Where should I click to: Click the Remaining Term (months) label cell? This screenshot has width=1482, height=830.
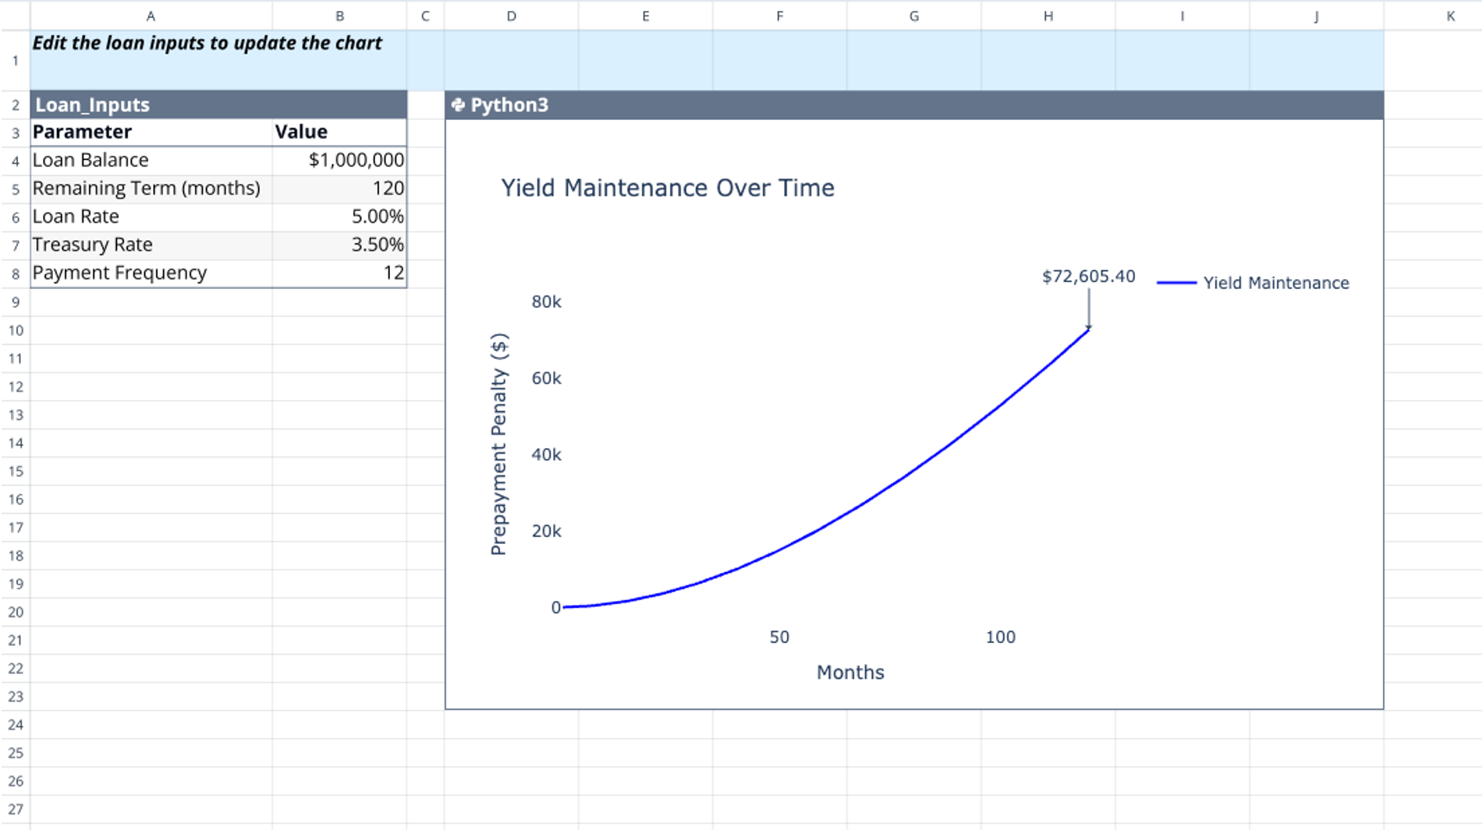(x=151, y=188)
